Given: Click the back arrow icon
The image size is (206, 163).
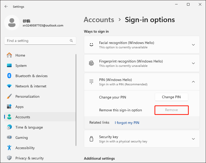Looking at the screenshot, I should (x=6, y=7).
